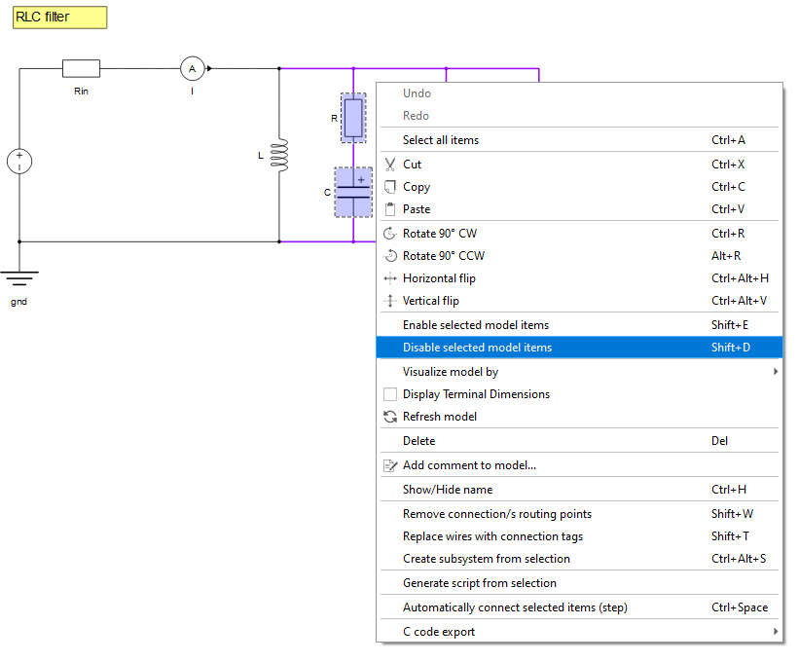Select the Rin resistor component

pos(81,68)
